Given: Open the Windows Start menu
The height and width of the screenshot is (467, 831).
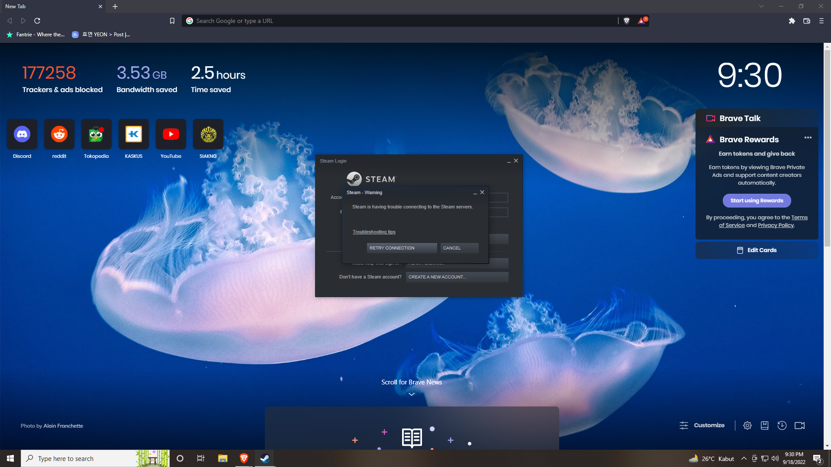Looking at the screenshot, I should [x=10, y=458].
